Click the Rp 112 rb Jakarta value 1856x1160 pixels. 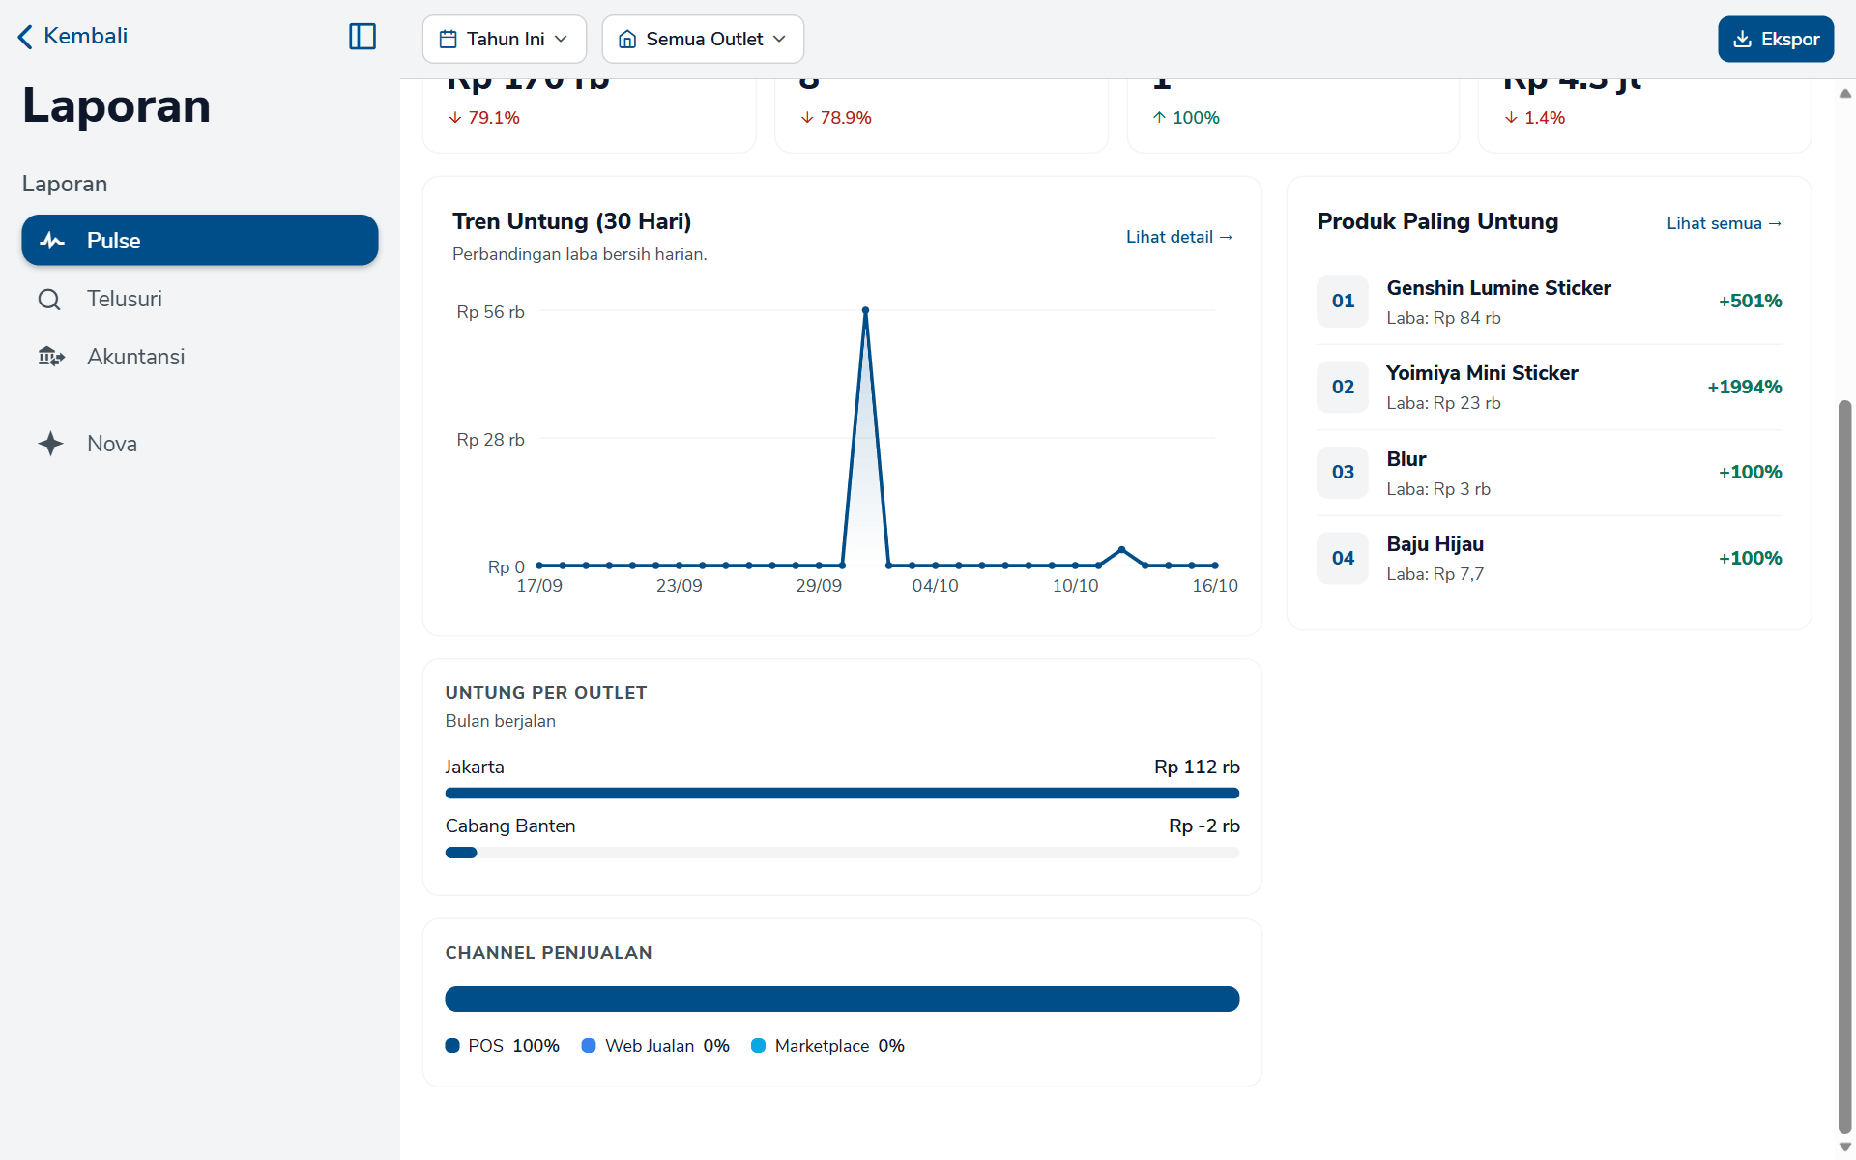tap(1197, 767)
